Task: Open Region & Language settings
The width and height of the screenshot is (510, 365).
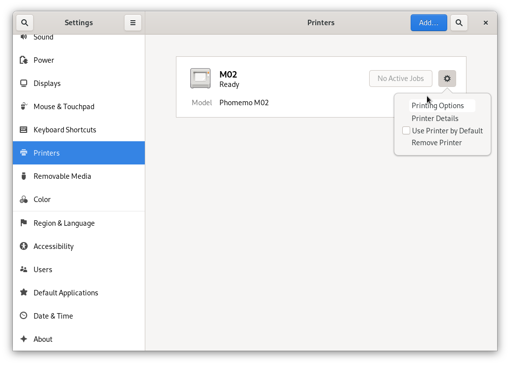Action: tap(79, 223)
